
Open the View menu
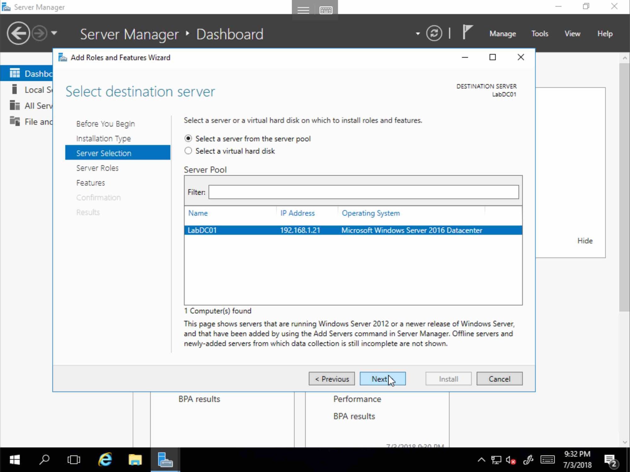[x=572, y=34]
